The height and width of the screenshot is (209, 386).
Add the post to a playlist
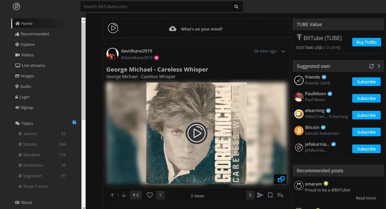280,195
